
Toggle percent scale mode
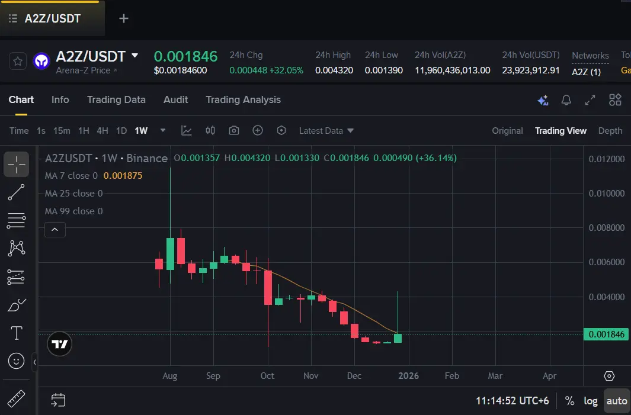[569, 401]
